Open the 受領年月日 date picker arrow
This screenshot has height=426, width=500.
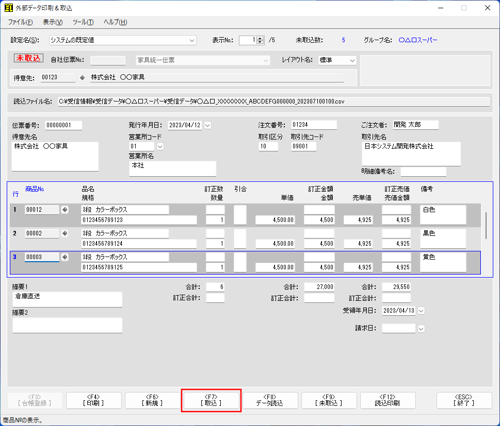tap(421, 311)
